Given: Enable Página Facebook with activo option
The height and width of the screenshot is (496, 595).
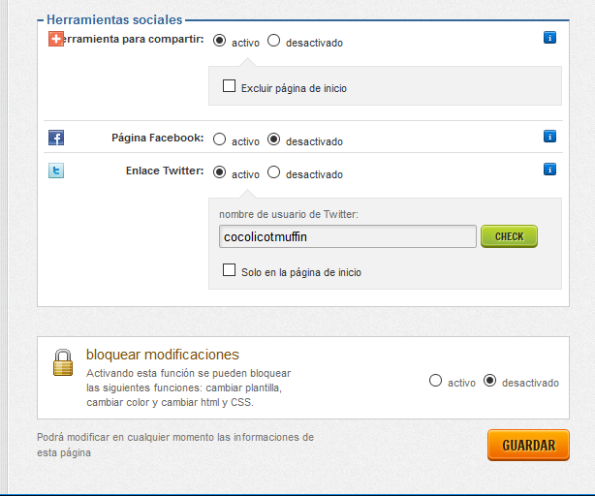Looking at the screenshot, I should [219, 139].
